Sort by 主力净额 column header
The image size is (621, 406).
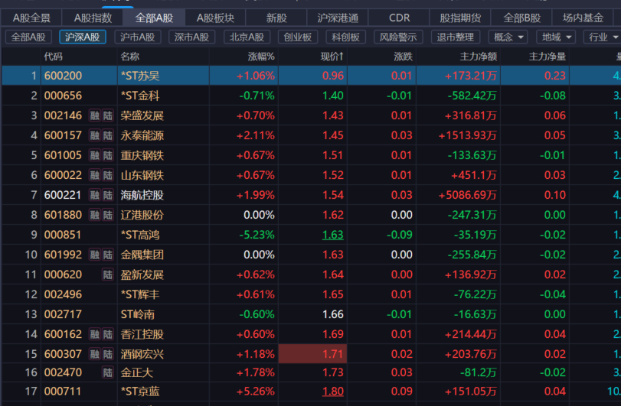478,57
